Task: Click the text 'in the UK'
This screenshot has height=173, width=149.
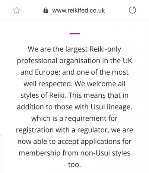Action: (117, 61)
